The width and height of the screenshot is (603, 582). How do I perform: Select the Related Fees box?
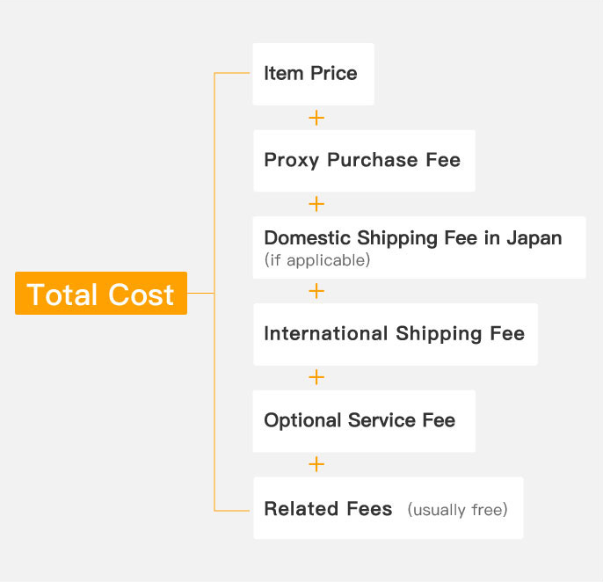tap(388, 508)
